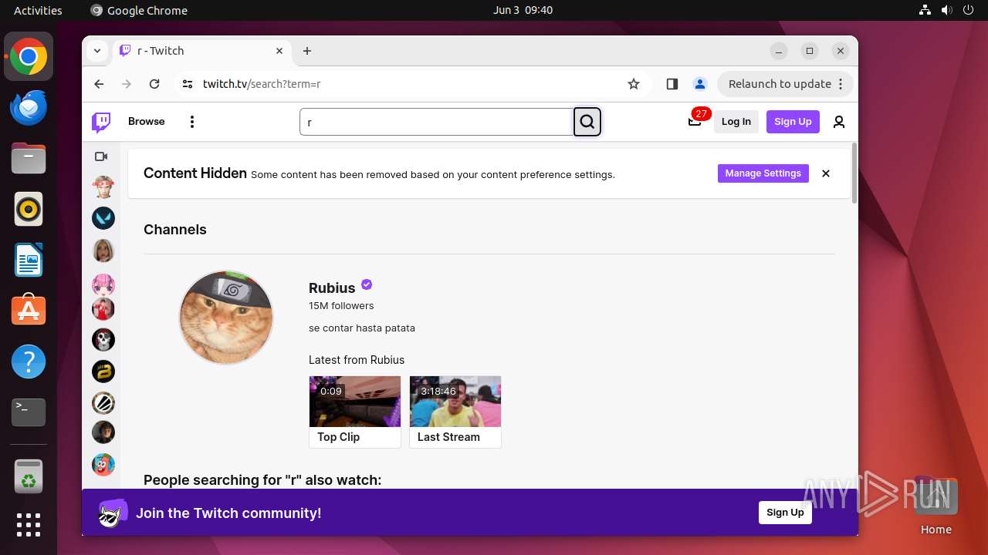Open Rubius cat profile picture
The image size is (988, 555).
click(x=226, y=318)
